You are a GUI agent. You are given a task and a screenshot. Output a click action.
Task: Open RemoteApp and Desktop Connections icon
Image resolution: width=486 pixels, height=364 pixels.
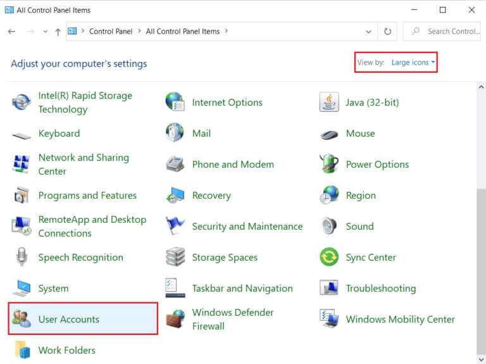coord(22,226)
